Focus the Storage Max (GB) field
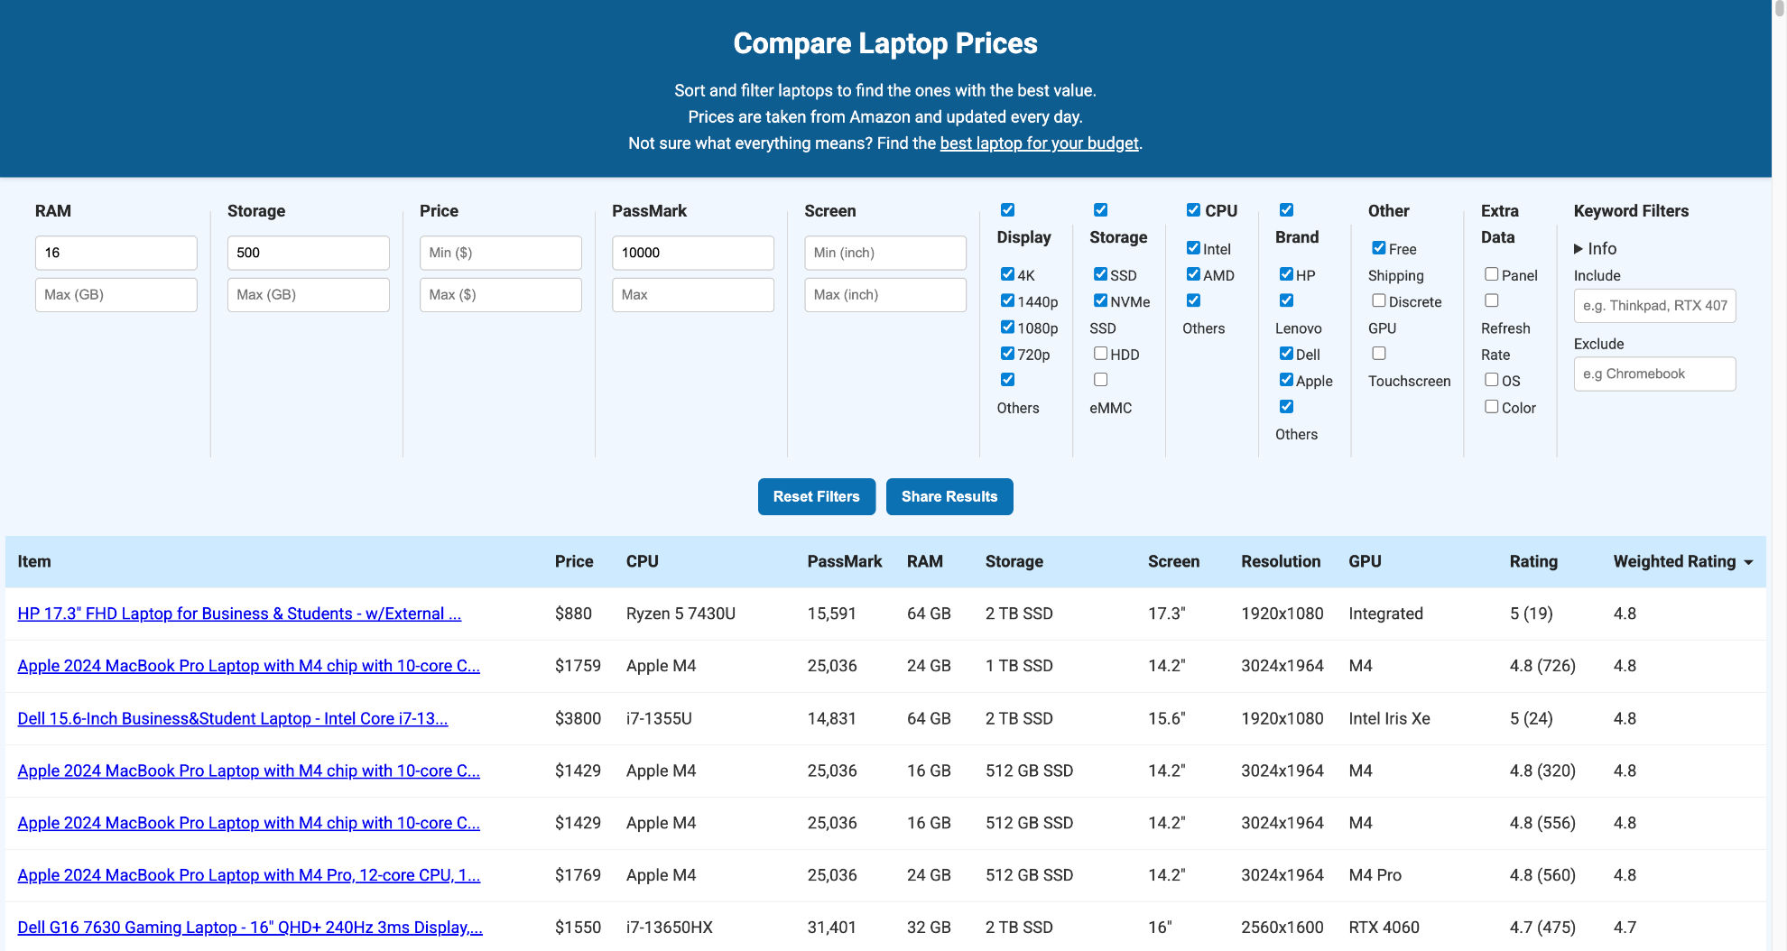 [309, 295]
